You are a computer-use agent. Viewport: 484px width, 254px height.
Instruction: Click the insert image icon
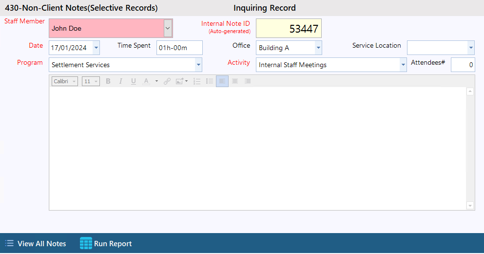pos(179,81)
